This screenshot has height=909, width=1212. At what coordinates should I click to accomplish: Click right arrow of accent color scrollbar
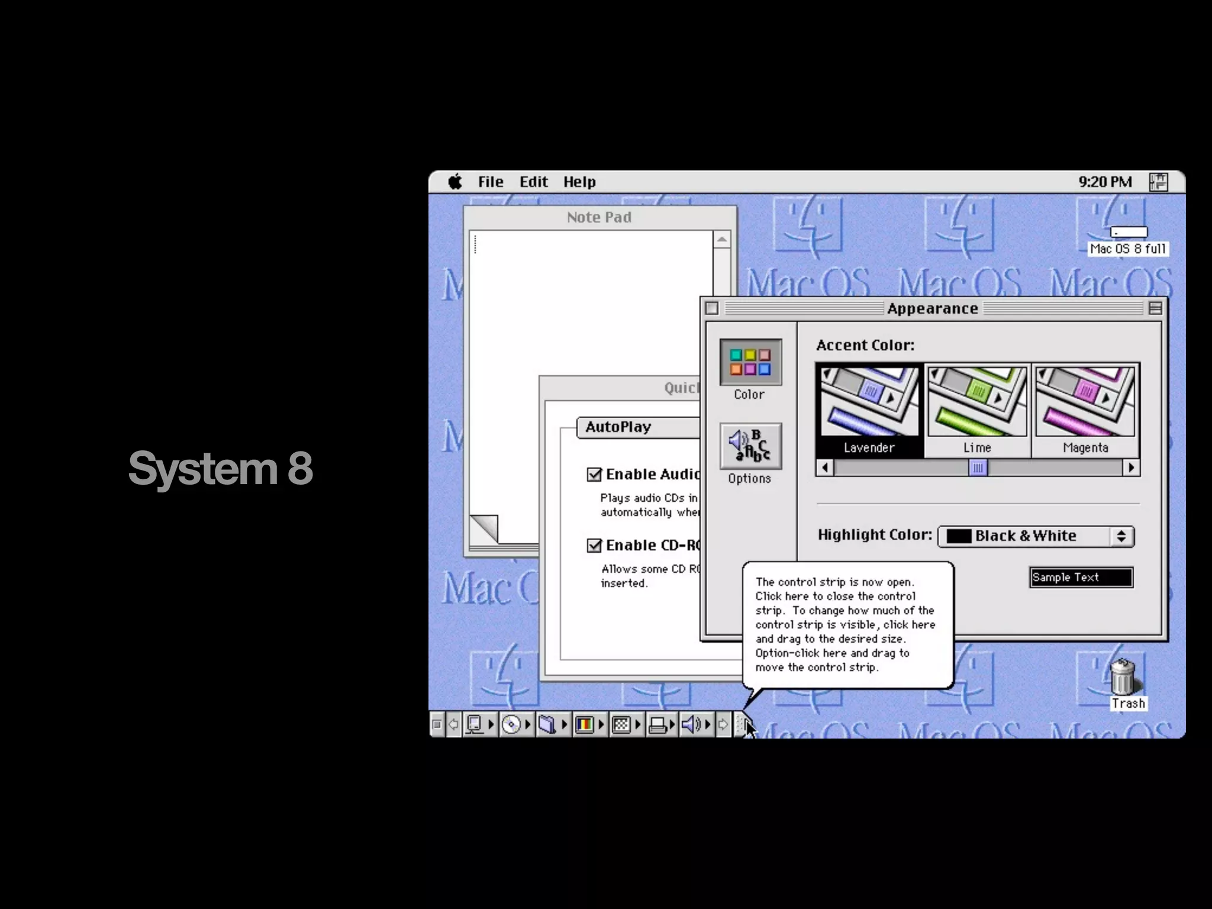(1131, 468)
